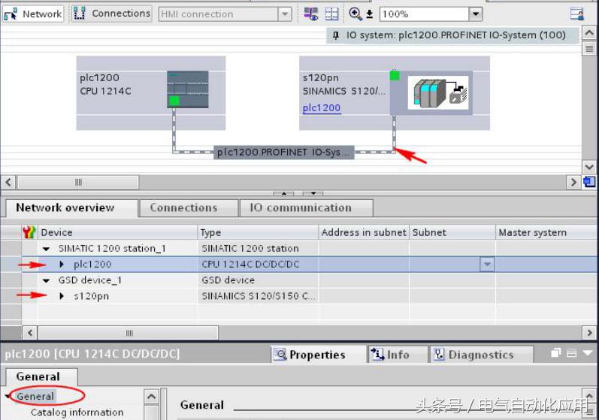This screenshot has height=420, width=599.
Task: Click the Master system column header
Action: click(x=546, y=232)
